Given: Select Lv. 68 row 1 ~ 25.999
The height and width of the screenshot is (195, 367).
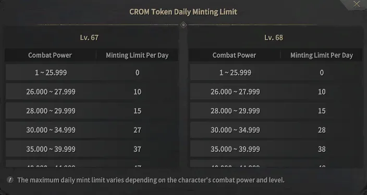Looking at the screenshot, I should [x=276, y=72].
